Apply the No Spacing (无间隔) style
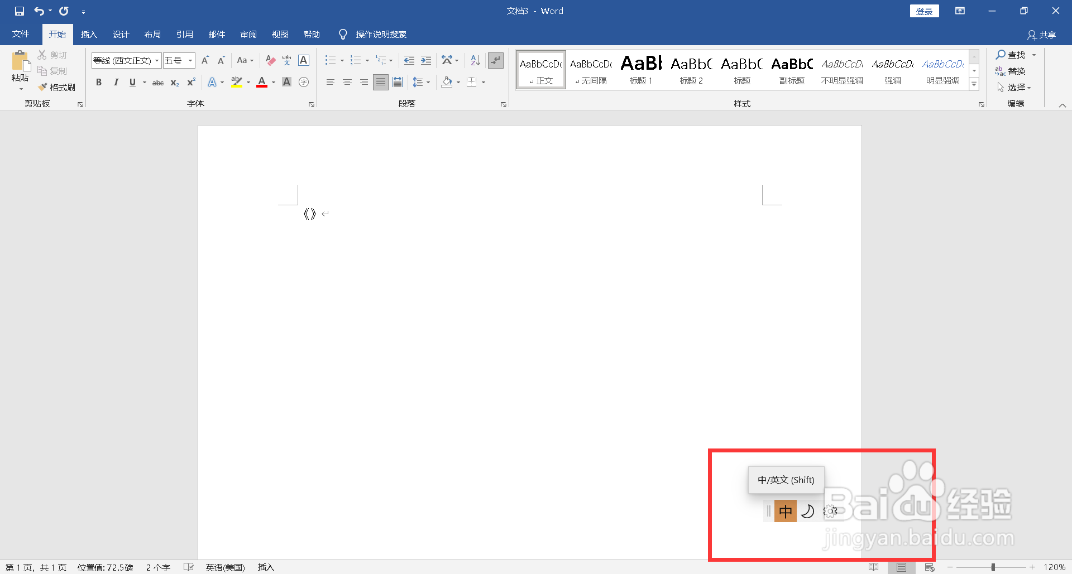The height and width of the screenshot is (574, 1072). click(591, 70)
